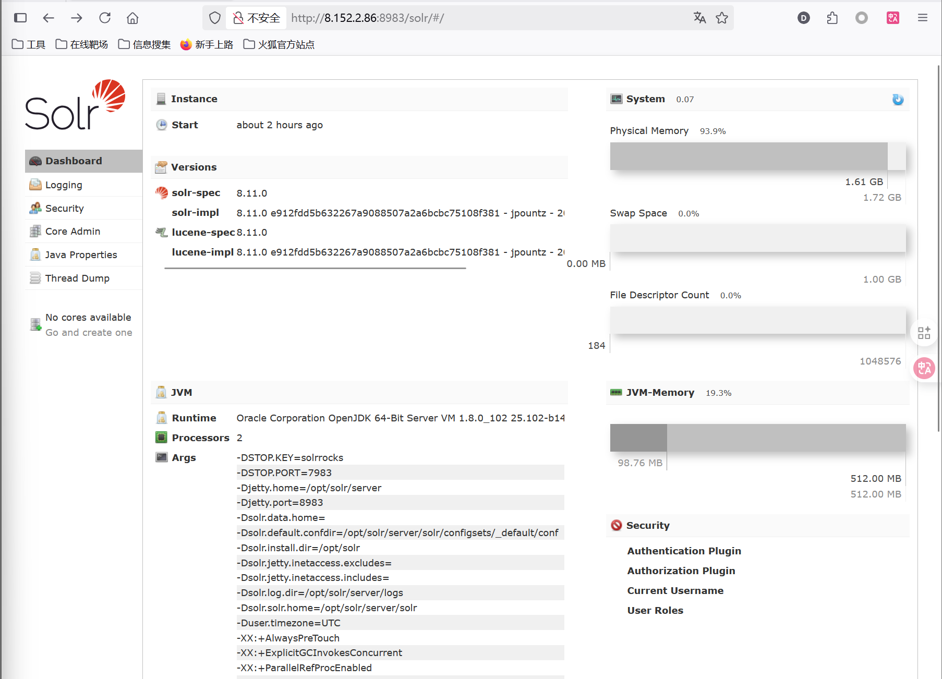Click the Security users icon in sidebar
This screenshot has height=679, width=942.
[x=35, y=208]
